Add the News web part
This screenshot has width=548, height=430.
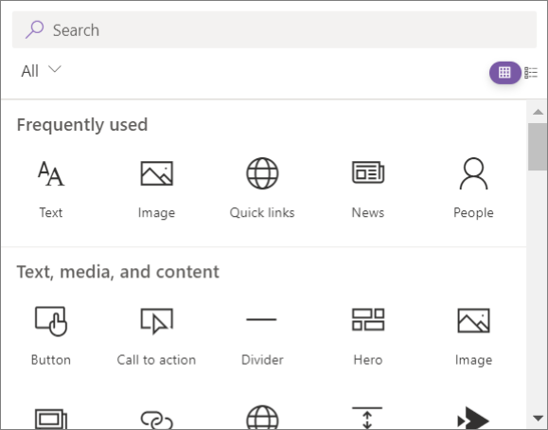point(367,188)
